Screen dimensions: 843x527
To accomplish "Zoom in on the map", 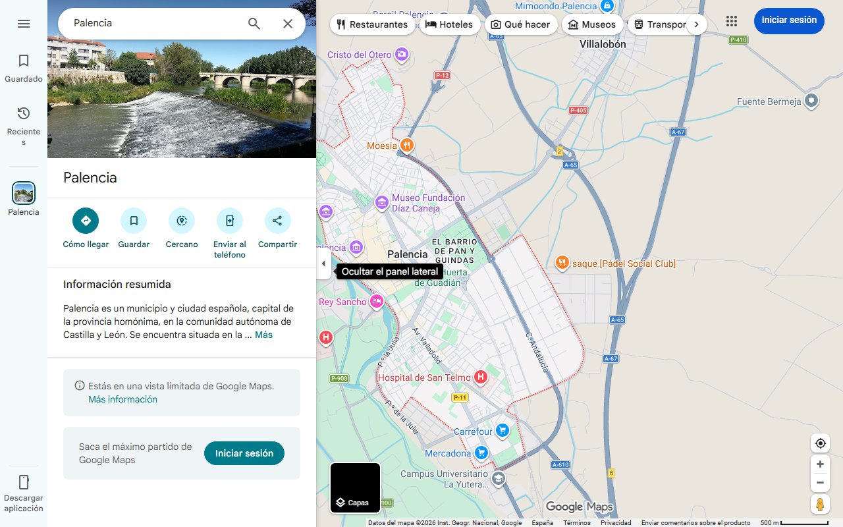I will [x=820, y=464].
